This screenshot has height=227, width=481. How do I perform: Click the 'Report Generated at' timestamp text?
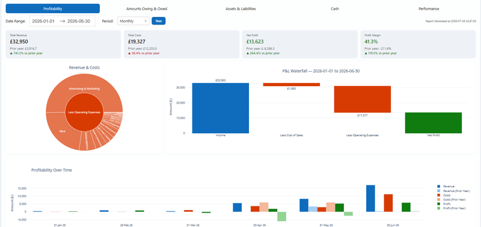pos(450,21)
